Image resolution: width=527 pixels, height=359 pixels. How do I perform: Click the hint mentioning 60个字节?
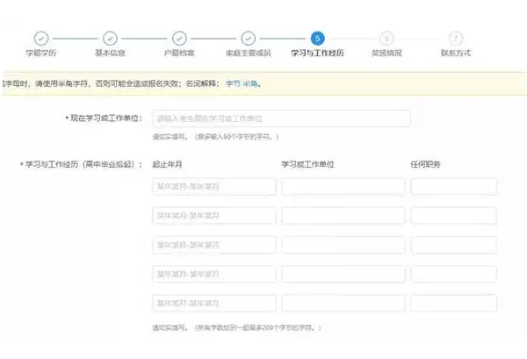(215, 137)
